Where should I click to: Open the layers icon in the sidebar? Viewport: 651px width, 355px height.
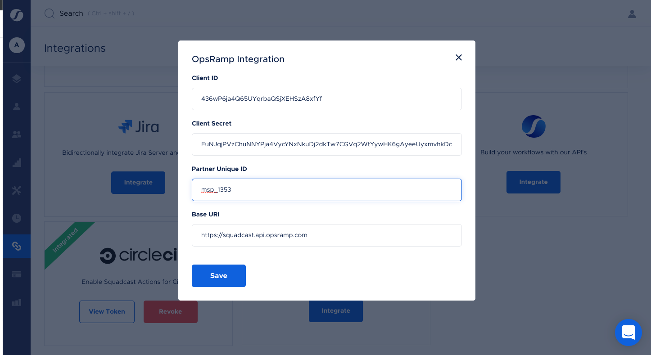click(17, 79)
